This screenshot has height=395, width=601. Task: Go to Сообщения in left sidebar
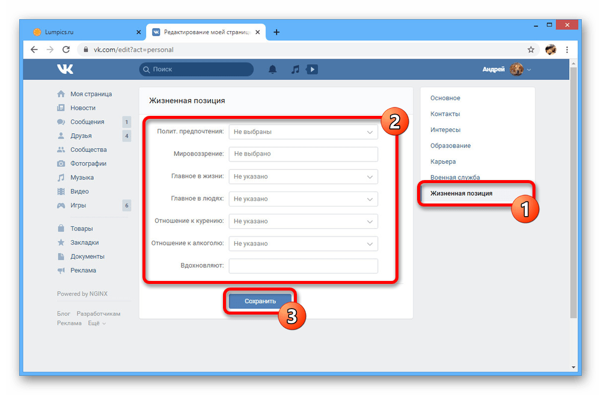pyautogui.click(x=87, y=122)
